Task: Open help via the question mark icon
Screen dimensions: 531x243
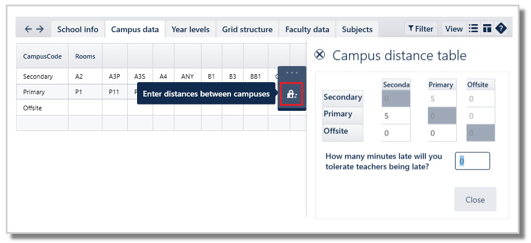Action: tap(500, 29)
